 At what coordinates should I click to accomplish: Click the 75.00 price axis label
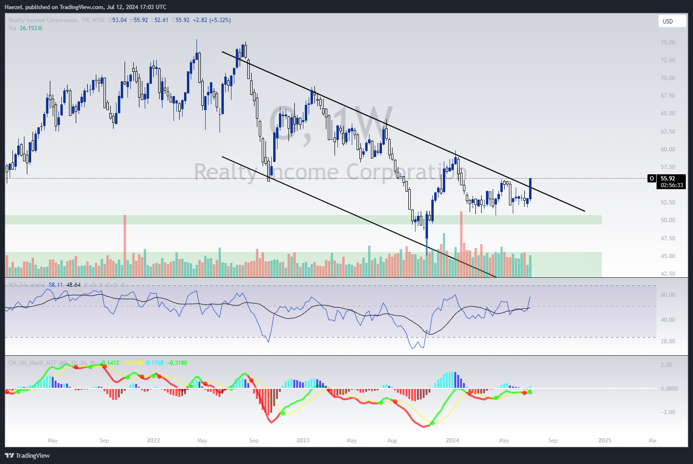[668, 43]
